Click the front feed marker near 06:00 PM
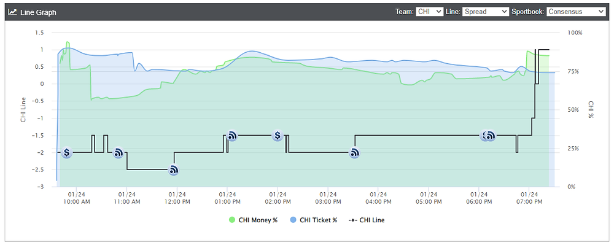This screenshot has width=614, height=245. [490, 136]
